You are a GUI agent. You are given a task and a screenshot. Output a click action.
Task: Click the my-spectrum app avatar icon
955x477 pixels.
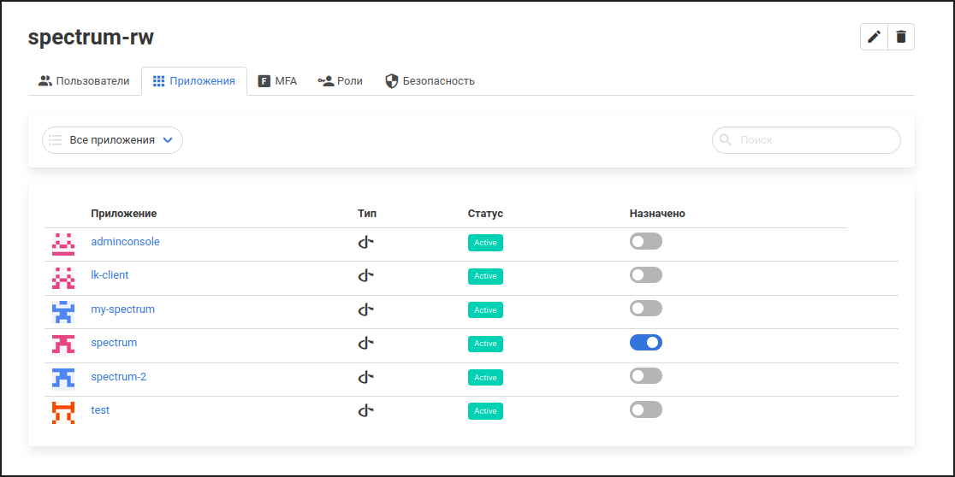pos(62,311)
